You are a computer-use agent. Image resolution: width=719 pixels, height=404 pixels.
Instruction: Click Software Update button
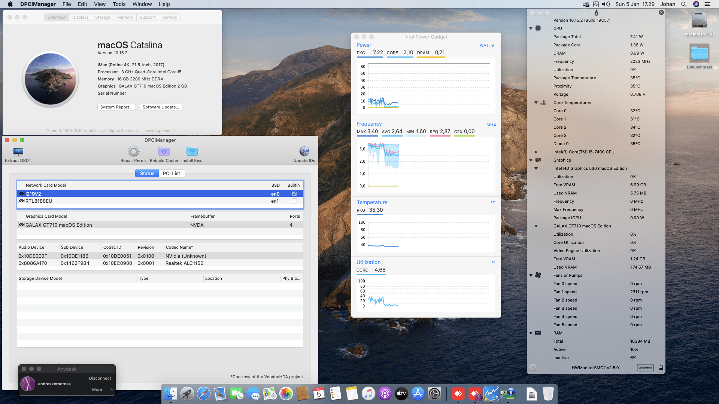click(x=161, y=107)
